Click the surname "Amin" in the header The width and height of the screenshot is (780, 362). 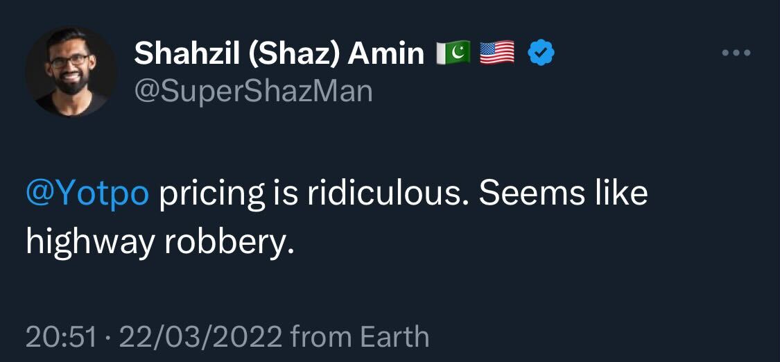tap(386, 54)
